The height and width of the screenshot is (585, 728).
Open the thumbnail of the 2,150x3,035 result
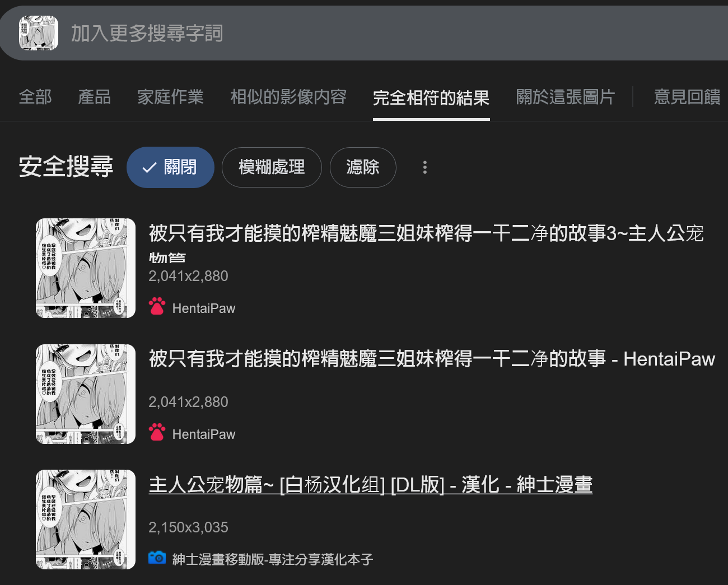pos(86,520)
